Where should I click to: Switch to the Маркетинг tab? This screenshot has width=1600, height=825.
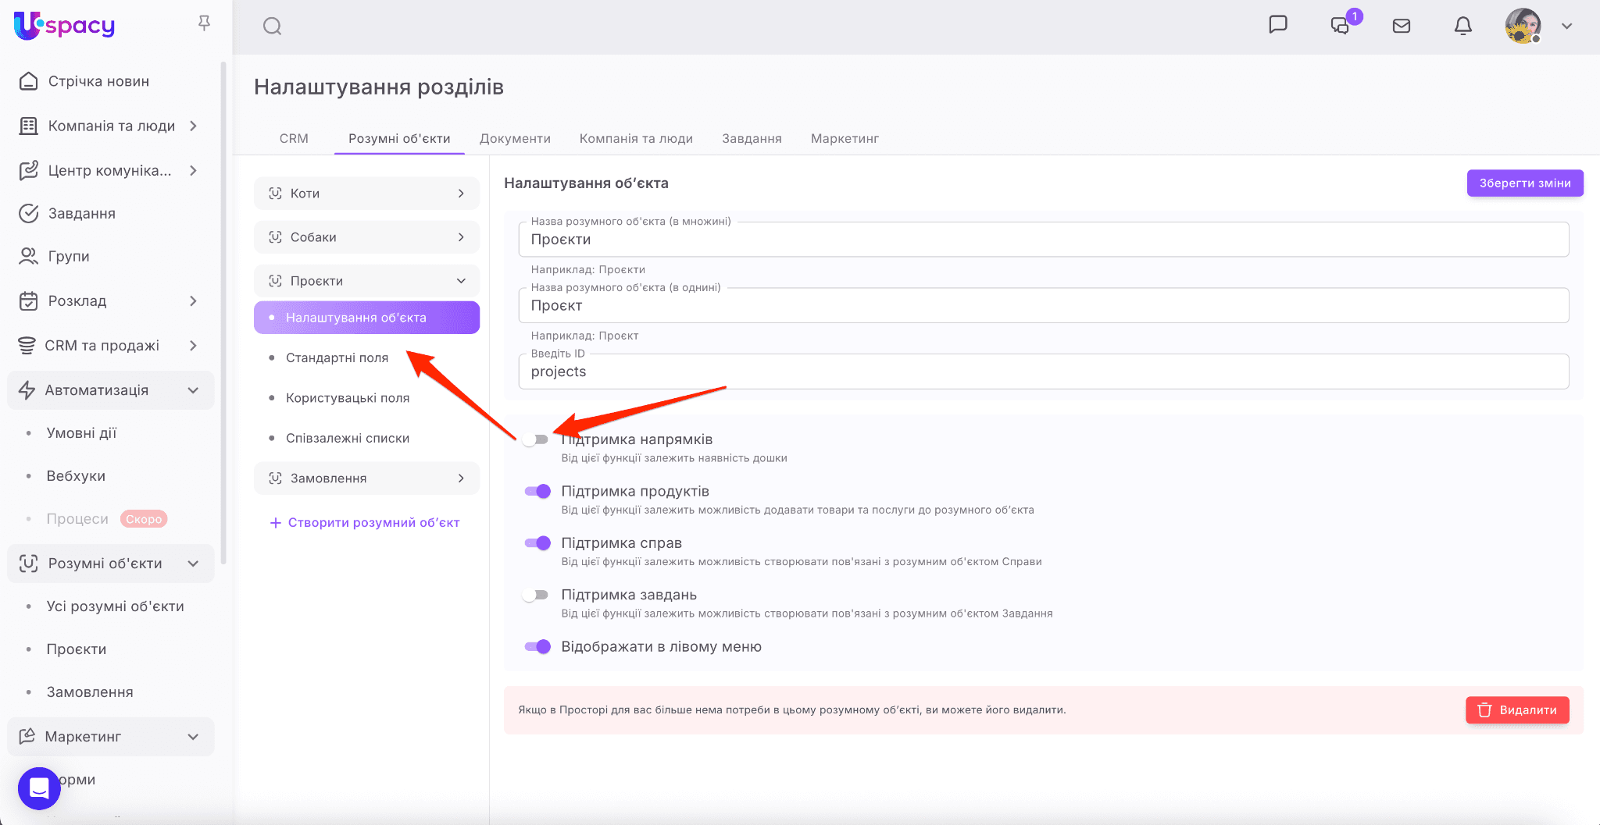845,138
